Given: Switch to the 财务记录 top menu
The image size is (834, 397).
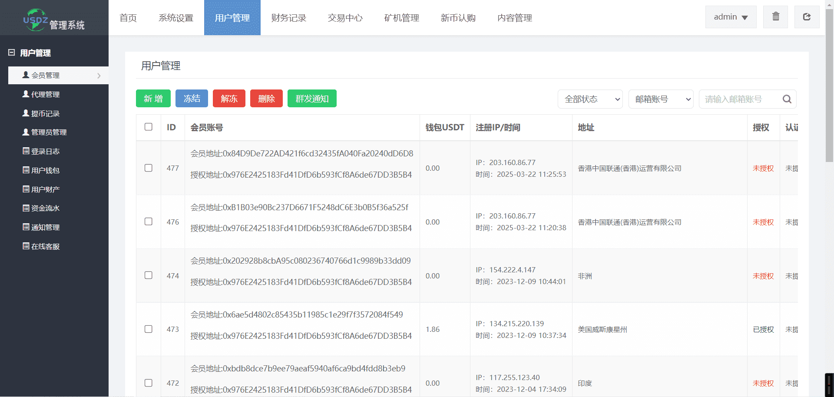Looking at the screenshot, I should click(288, 18).
